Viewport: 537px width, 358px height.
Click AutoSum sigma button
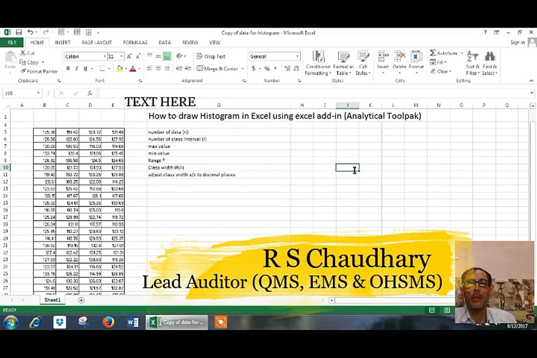(444, 53)
